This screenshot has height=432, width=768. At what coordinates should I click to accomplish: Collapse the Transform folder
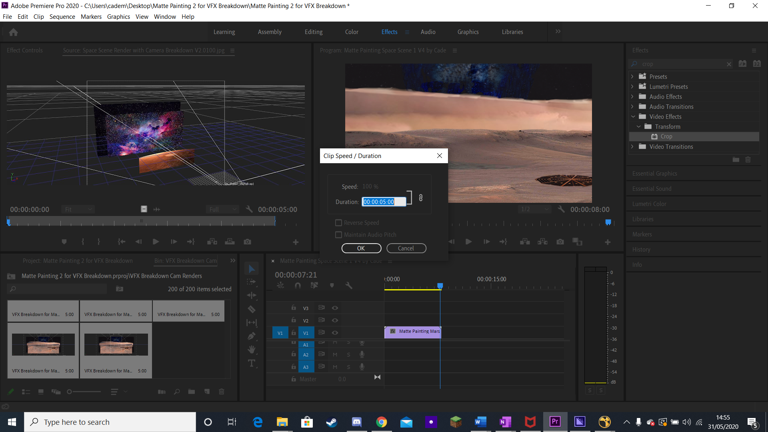pos(639,126)
